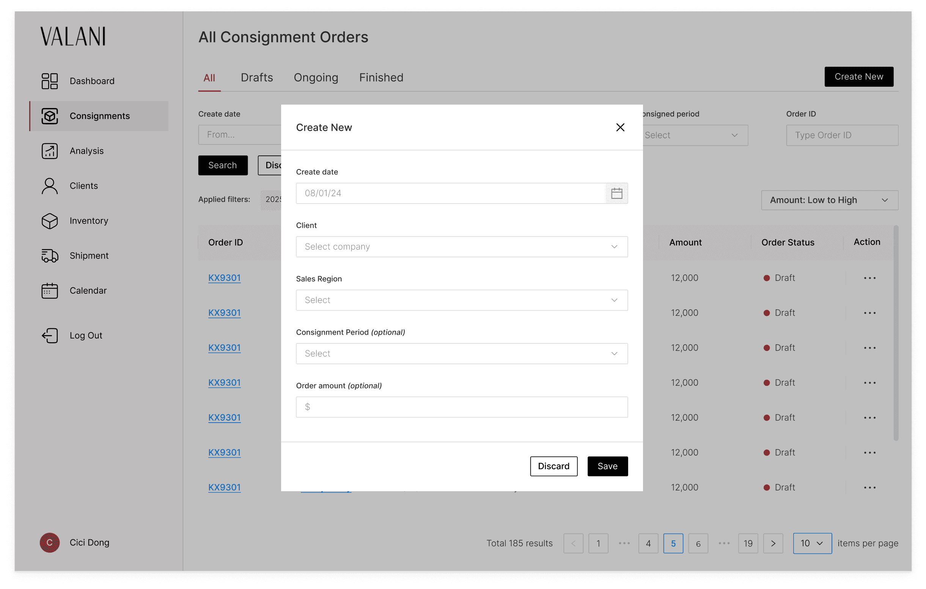The width and height of the screenshot is (926, 589).
Task: Click the table's vertical scrollbar
Action: pos(896,333)
